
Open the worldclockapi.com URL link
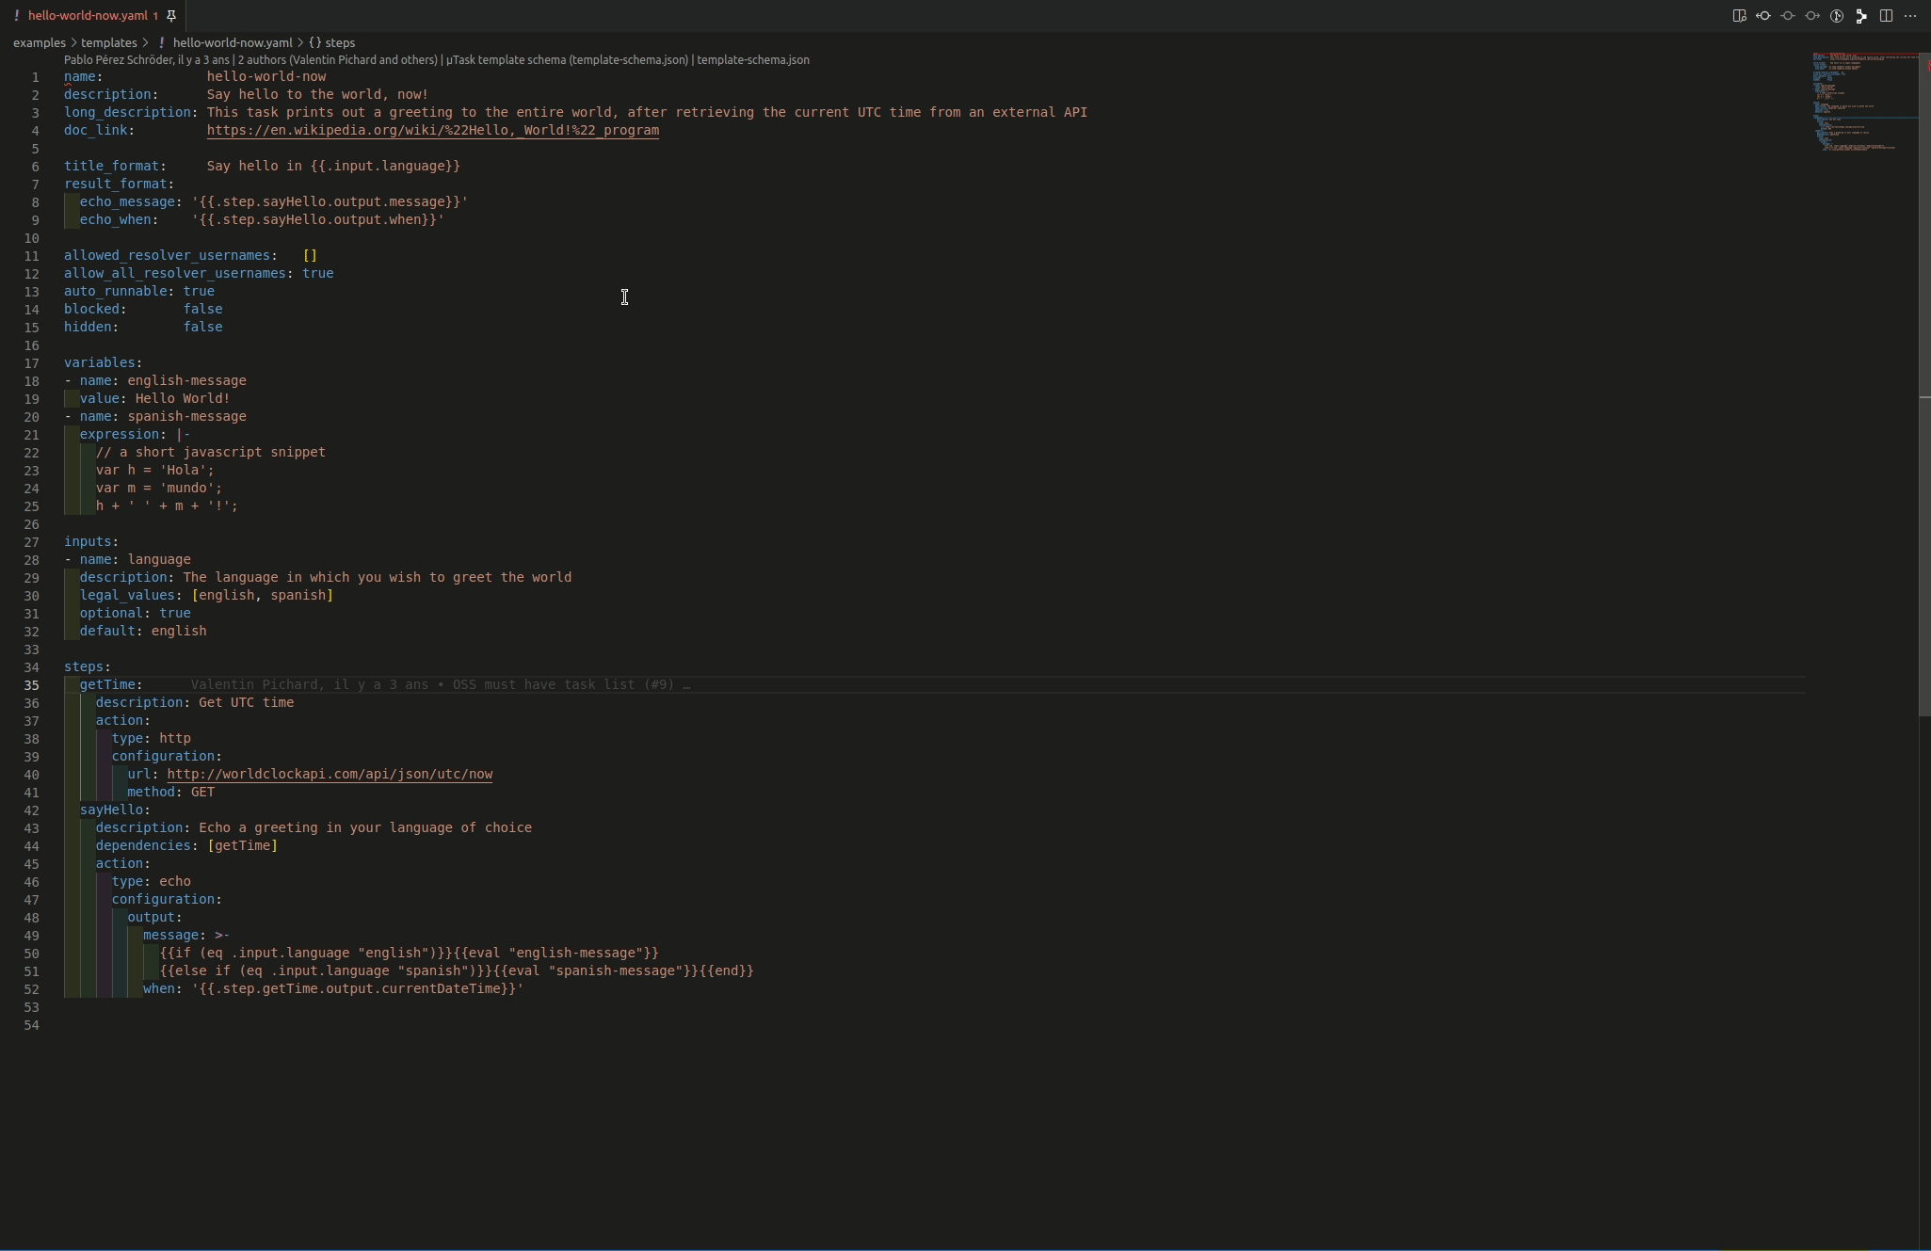pos(330,775)
